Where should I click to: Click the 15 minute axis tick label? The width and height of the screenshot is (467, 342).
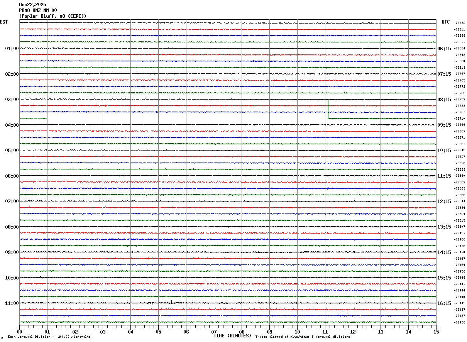(x=436, y=332)
